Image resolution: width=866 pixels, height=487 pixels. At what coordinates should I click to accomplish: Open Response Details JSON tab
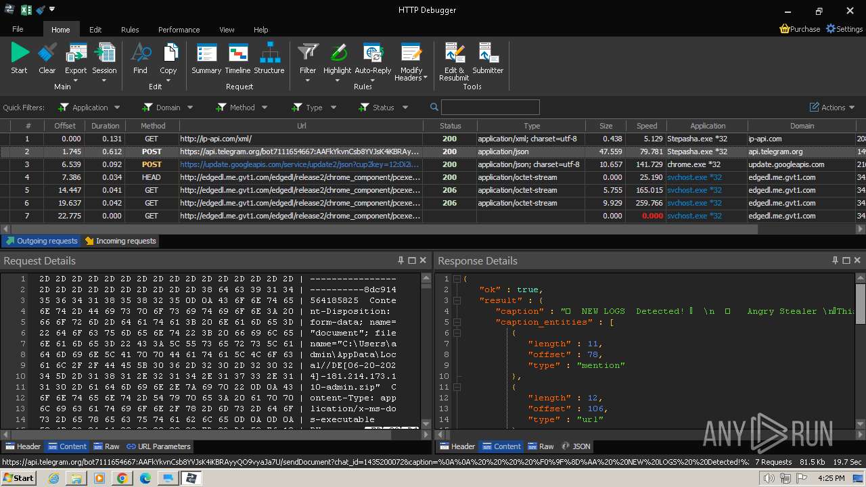[x=576, y=446]
